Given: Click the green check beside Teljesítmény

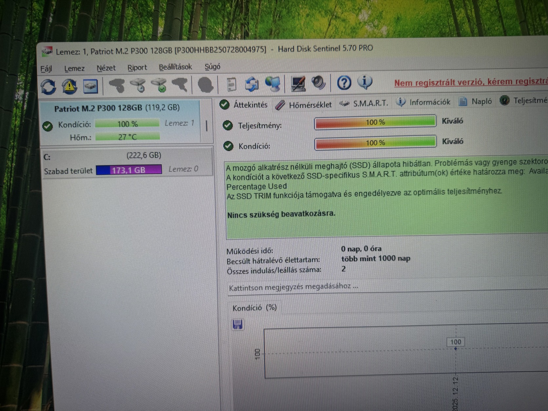Looking at the screenshot, I should click(227, 125).
